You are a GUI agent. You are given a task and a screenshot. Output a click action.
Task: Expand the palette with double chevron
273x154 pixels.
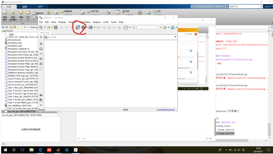tap(41, 105)
